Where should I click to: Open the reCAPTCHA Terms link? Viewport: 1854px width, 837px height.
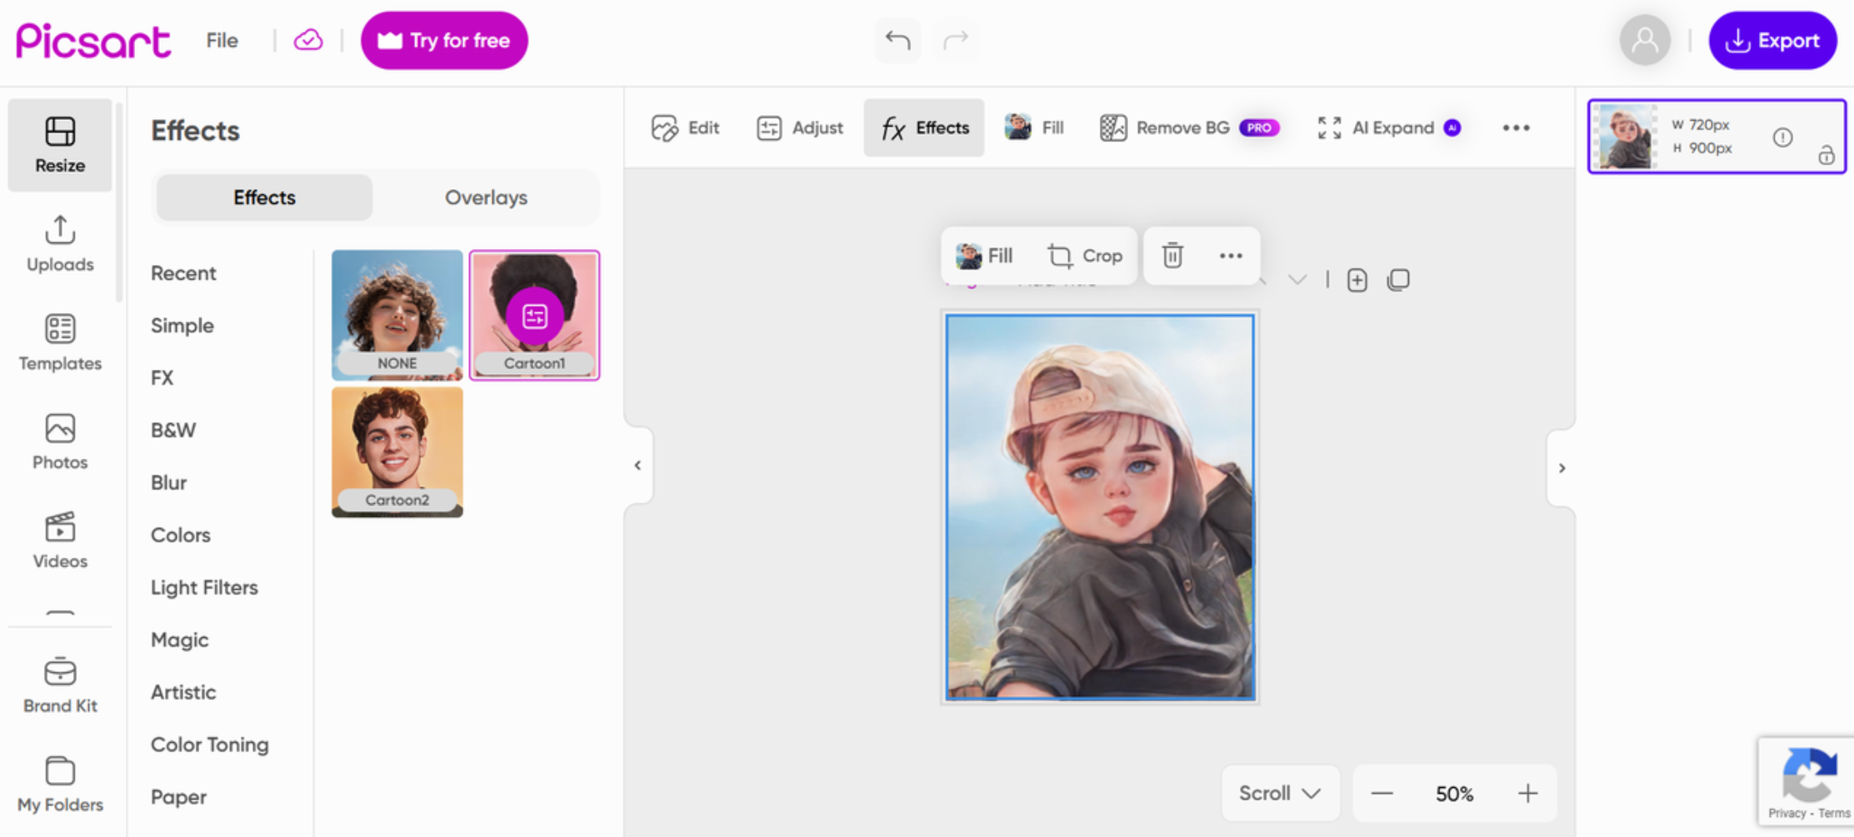pyautogui.click(x=1834, y=814)
